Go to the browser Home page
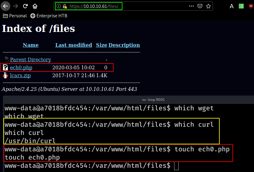This screenshot has width=254, height=172. [35, 6]
